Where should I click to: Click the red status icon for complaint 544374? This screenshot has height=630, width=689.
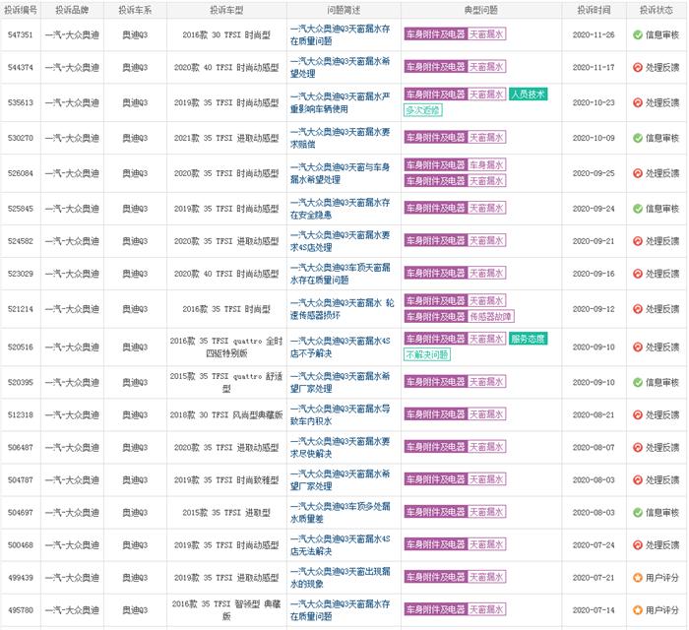click(x=638, y=67)
